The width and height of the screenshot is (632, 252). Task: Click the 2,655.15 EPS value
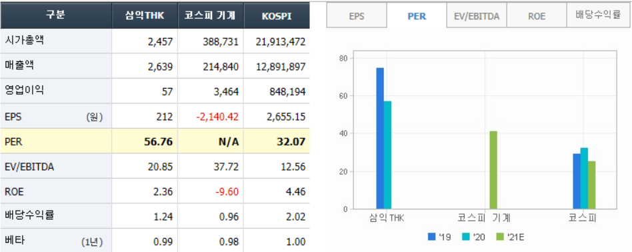pos(286,117)
